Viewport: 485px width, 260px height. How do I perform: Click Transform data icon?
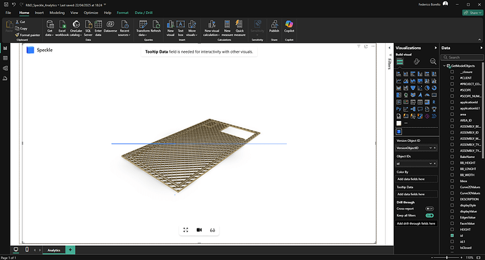click(x=143, y=24)
